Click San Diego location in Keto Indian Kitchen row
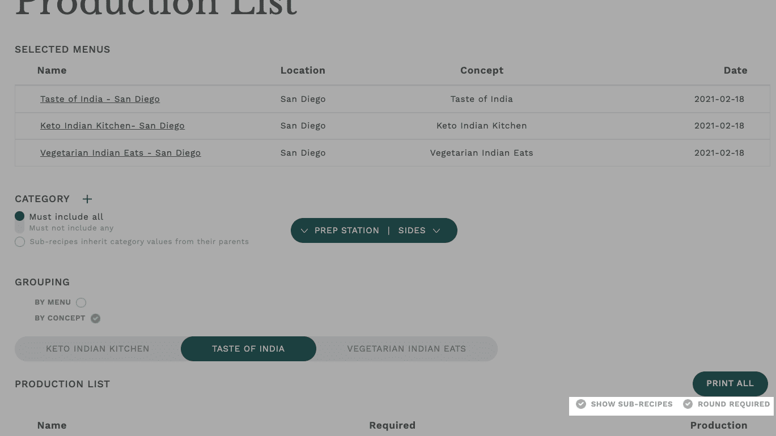This screenshot has height=436, width=776. coord(303,126)
